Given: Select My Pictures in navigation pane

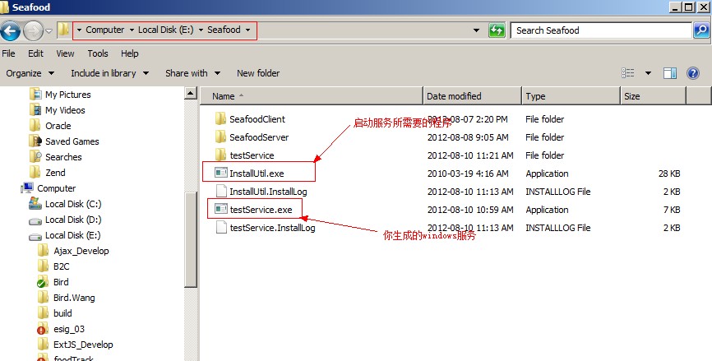Looking at the screenshot, I should coord(67,95).
